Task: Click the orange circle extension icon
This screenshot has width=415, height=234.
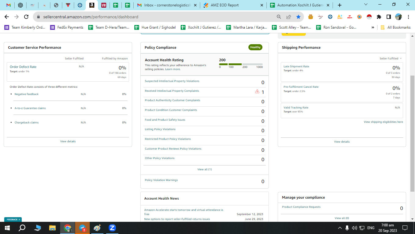Action: 359,17
